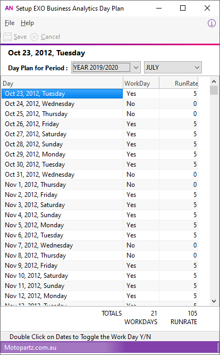This screenshot has height=355, width=220.
Task: Expand the JULY month dropdown
Action: tap(173, 68)
